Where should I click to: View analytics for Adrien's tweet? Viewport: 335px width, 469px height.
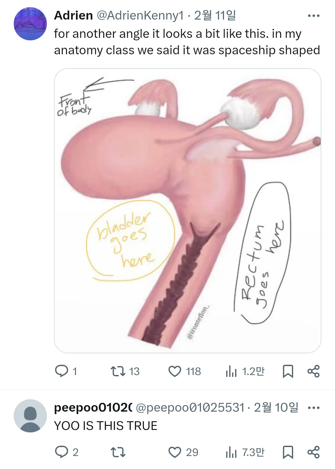click(231, 371)
